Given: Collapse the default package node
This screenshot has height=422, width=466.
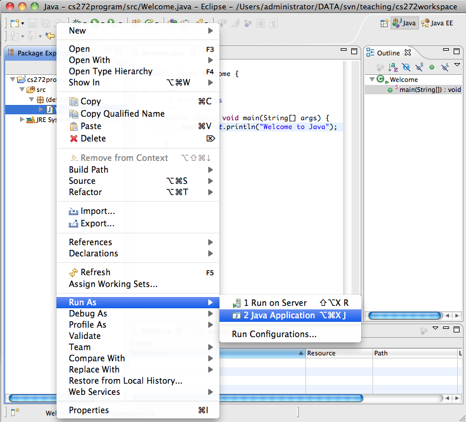Looking at the screenshot, I should 32,100.
